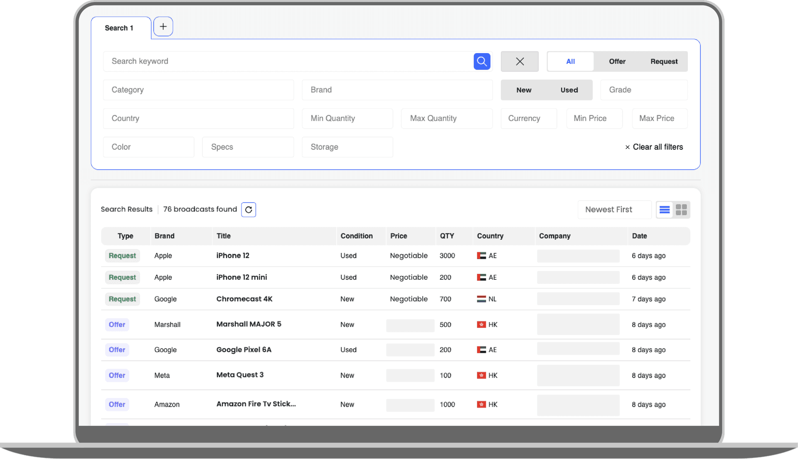Click the Min Price input
798x459 pixels.
(594, 119)
